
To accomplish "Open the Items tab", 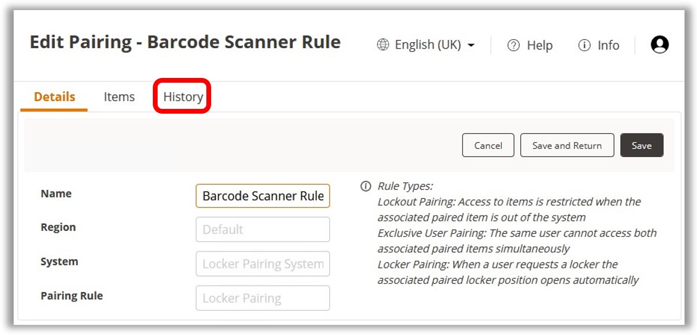I will coord(119,97).
